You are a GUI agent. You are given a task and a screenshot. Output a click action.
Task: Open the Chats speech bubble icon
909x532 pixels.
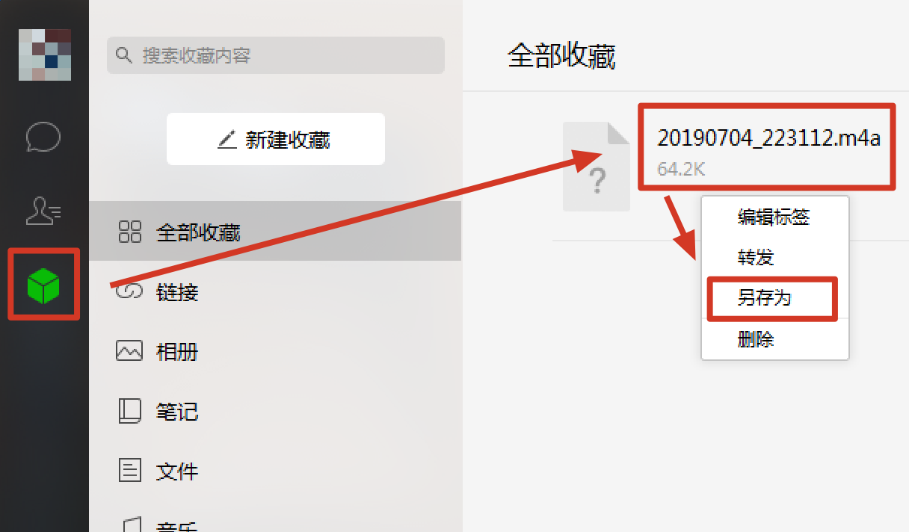[x=43, y=137]
